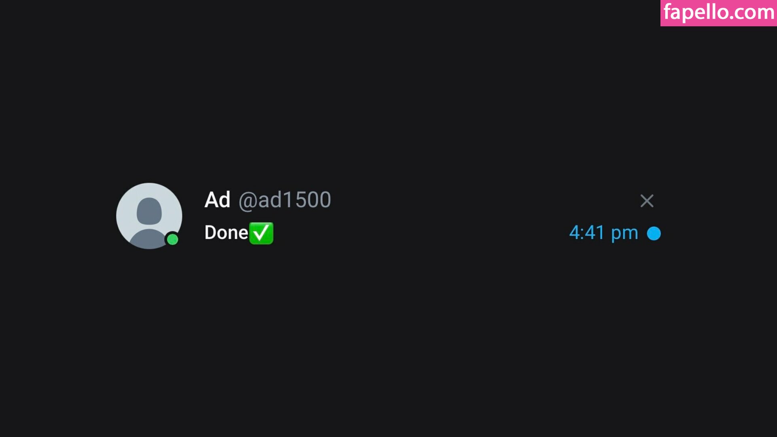Select the gray silhouette head in avatar
Viewport: 777px width, 437px height.
coord(149,210)
